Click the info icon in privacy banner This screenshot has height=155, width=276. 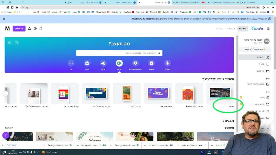270,19
